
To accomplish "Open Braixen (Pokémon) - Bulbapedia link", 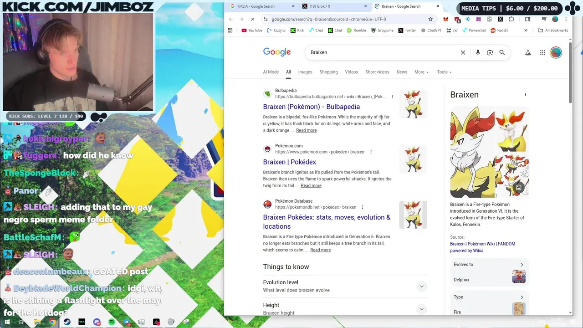I will (x=311, y=107).
